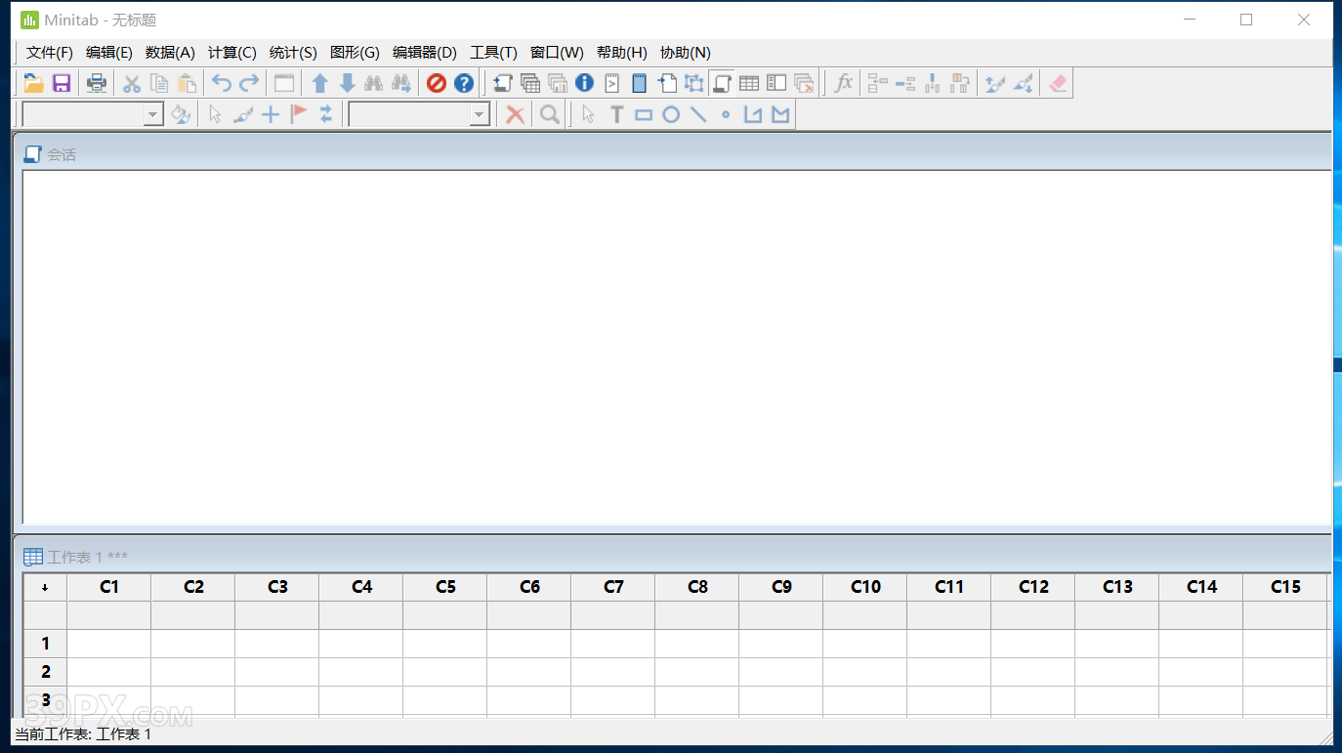Open the 数据(A) menu
The image size is (1342, 753).
pos(170,53)
